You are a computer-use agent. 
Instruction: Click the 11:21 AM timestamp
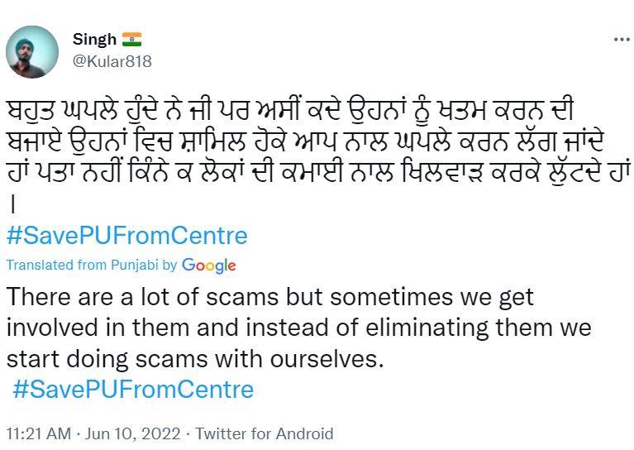[37, 433]
